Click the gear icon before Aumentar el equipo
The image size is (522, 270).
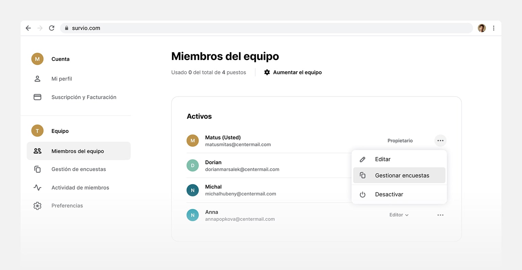coord(267,72)
